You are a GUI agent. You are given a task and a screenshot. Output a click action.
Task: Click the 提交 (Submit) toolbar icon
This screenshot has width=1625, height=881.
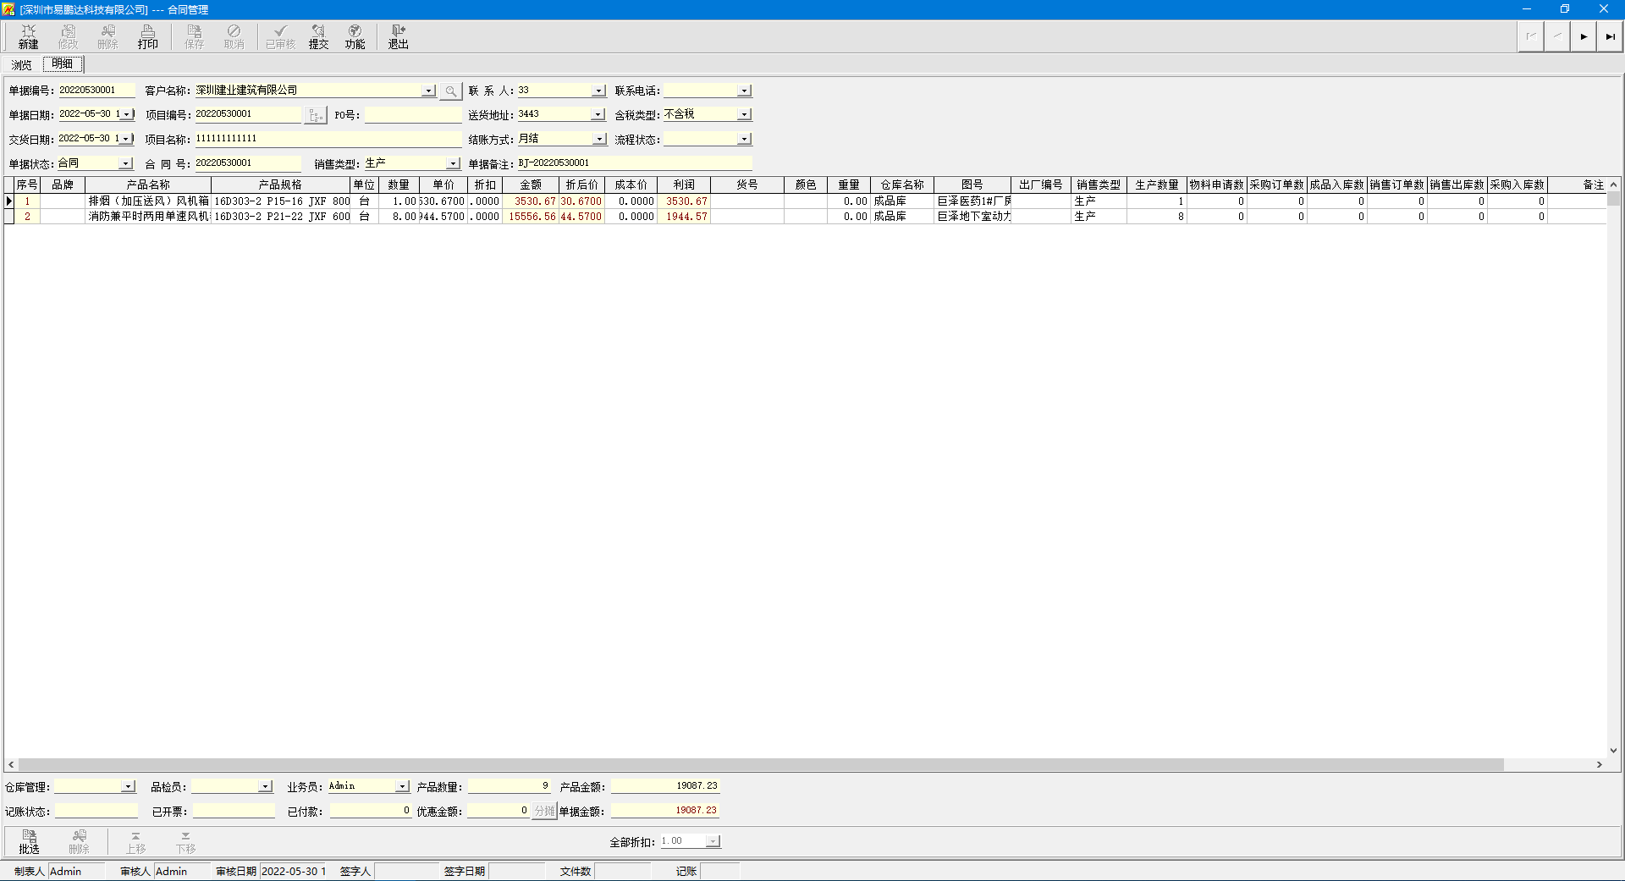tap(318, 36)
